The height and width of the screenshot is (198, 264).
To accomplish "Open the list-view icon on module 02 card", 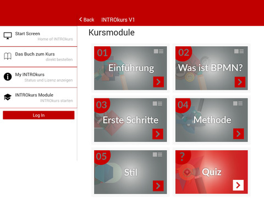I will point(239,51).
